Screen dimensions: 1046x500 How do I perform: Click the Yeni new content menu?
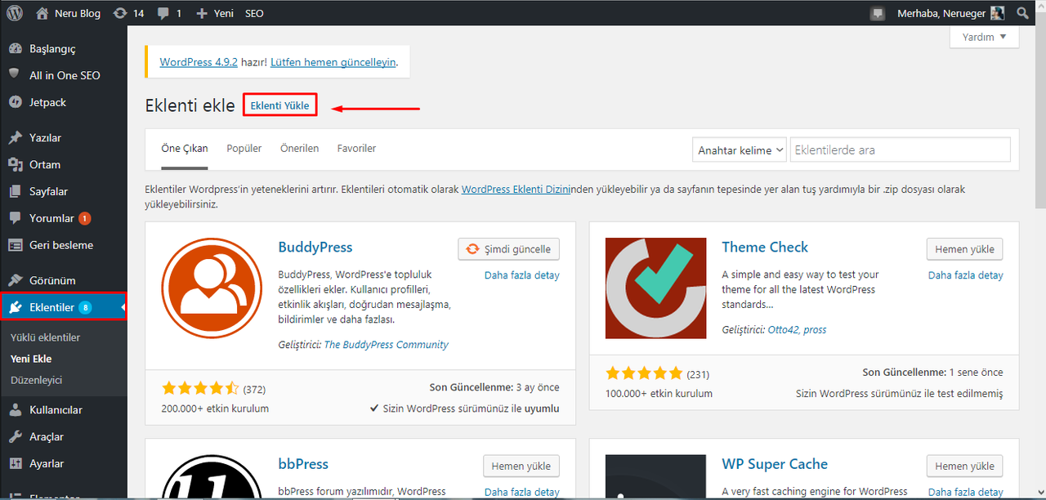pyautogui.click(x=224, y=13)
